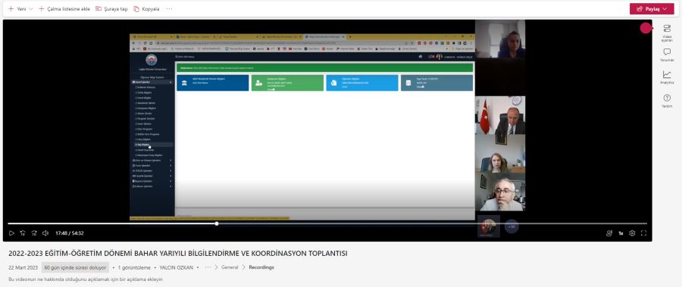Screen dimensions: 682x287
Task: Click the video title heading
Action: pos(178,254)
